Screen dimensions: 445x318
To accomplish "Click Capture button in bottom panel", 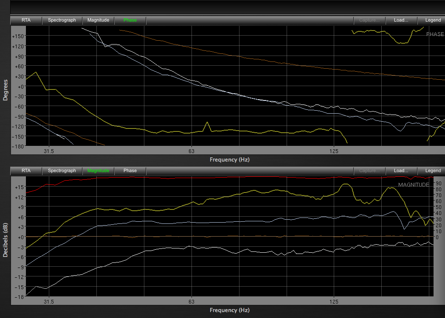I will coord(369,170).
